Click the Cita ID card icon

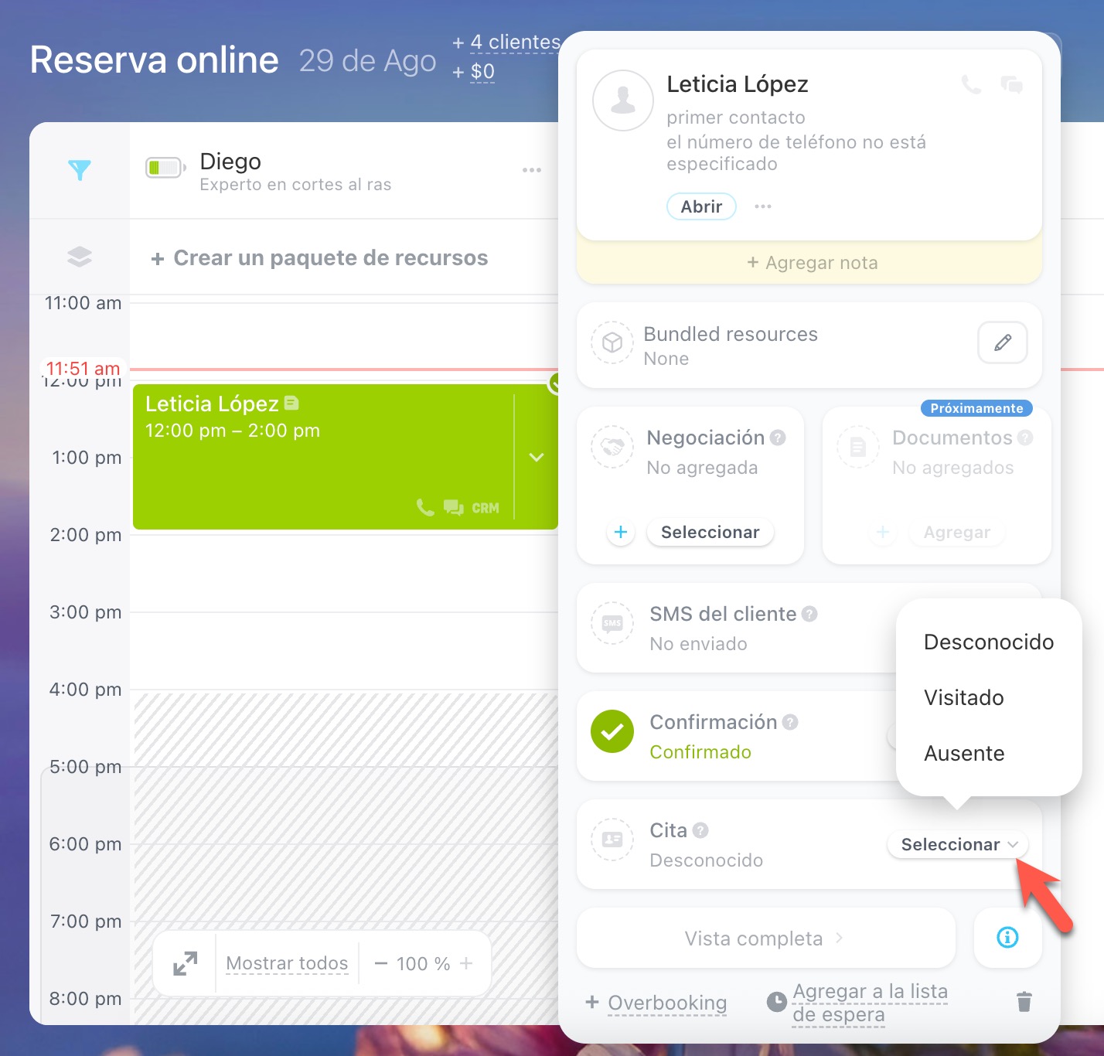pos(612,840)
